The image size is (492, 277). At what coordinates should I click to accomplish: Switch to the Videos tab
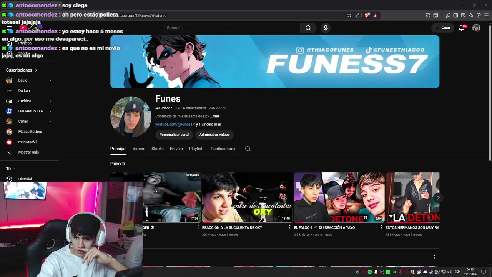pyautogui.click(x=139, y=149)
